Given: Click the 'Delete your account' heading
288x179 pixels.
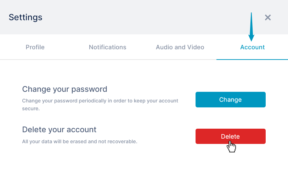Looking at the screenshot, I should (59, 130).
